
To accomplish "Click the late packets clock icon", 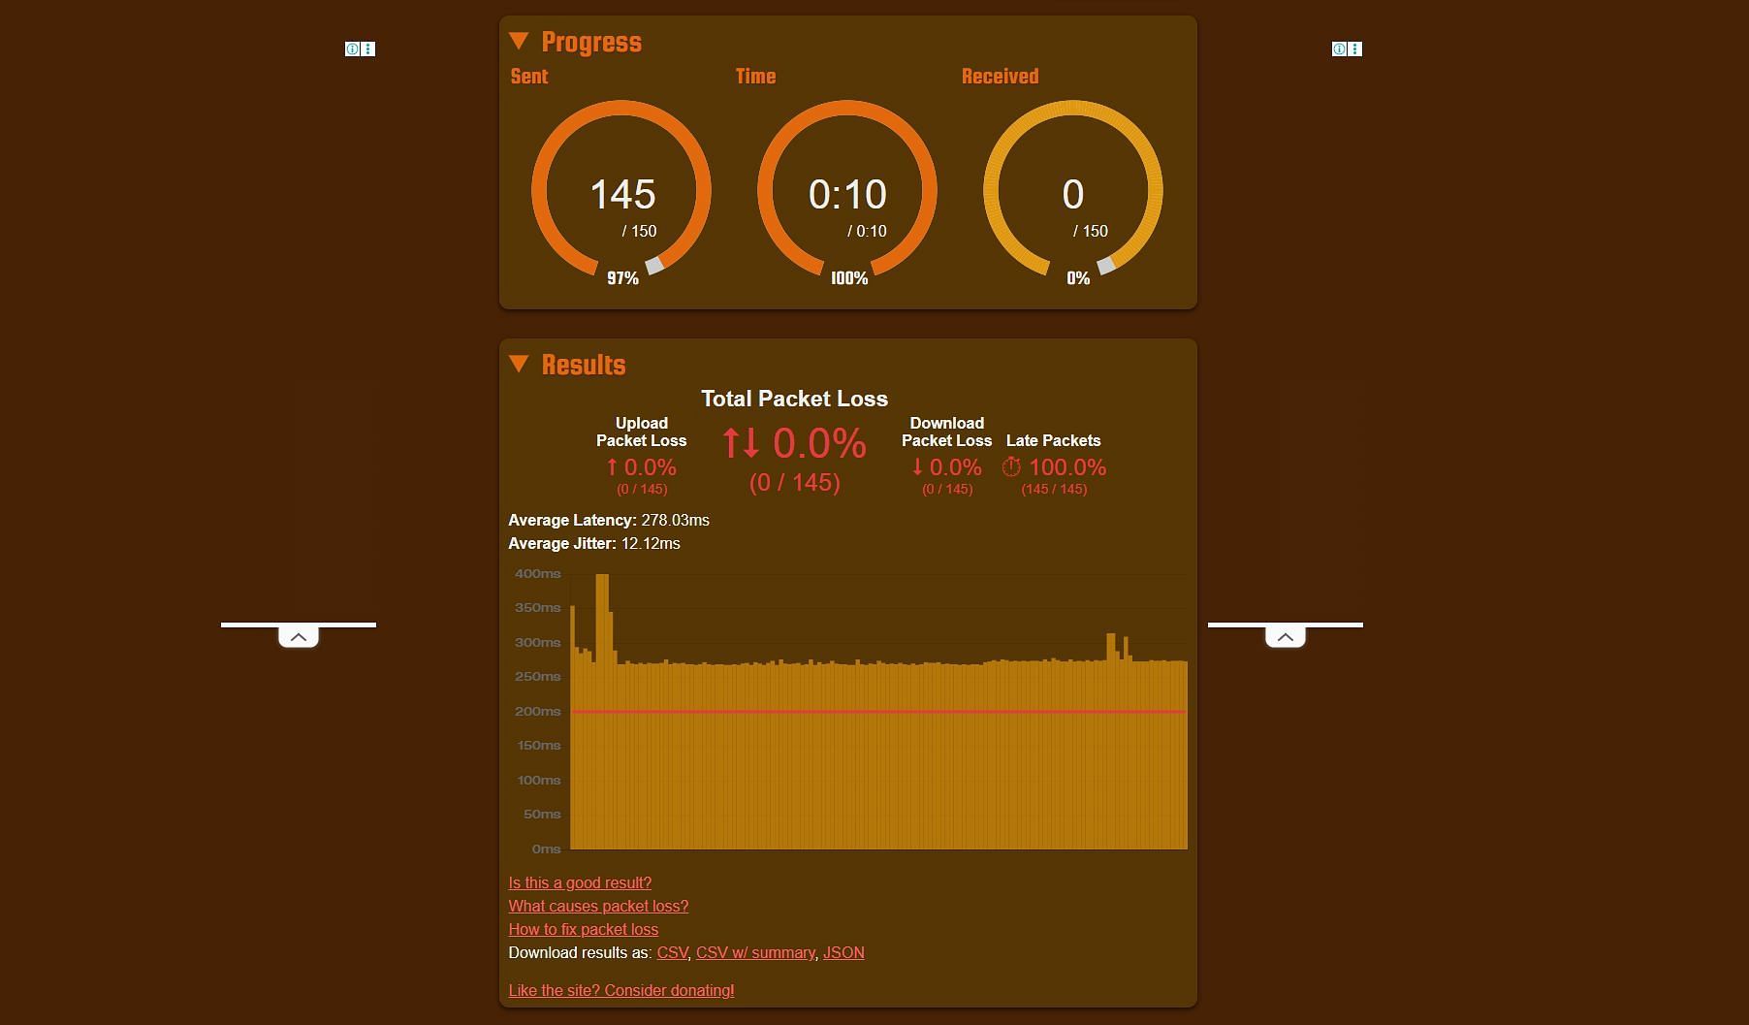I will (x=1011, y=467).
